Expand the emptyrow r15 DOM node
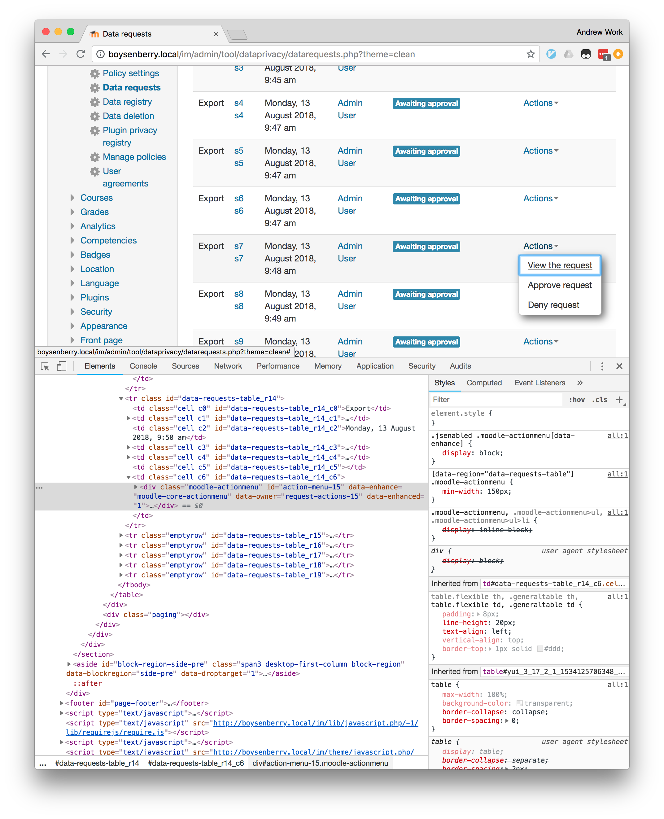Image resolution: width=664 pixels, height=819 pixels. [x=121, y=535]
